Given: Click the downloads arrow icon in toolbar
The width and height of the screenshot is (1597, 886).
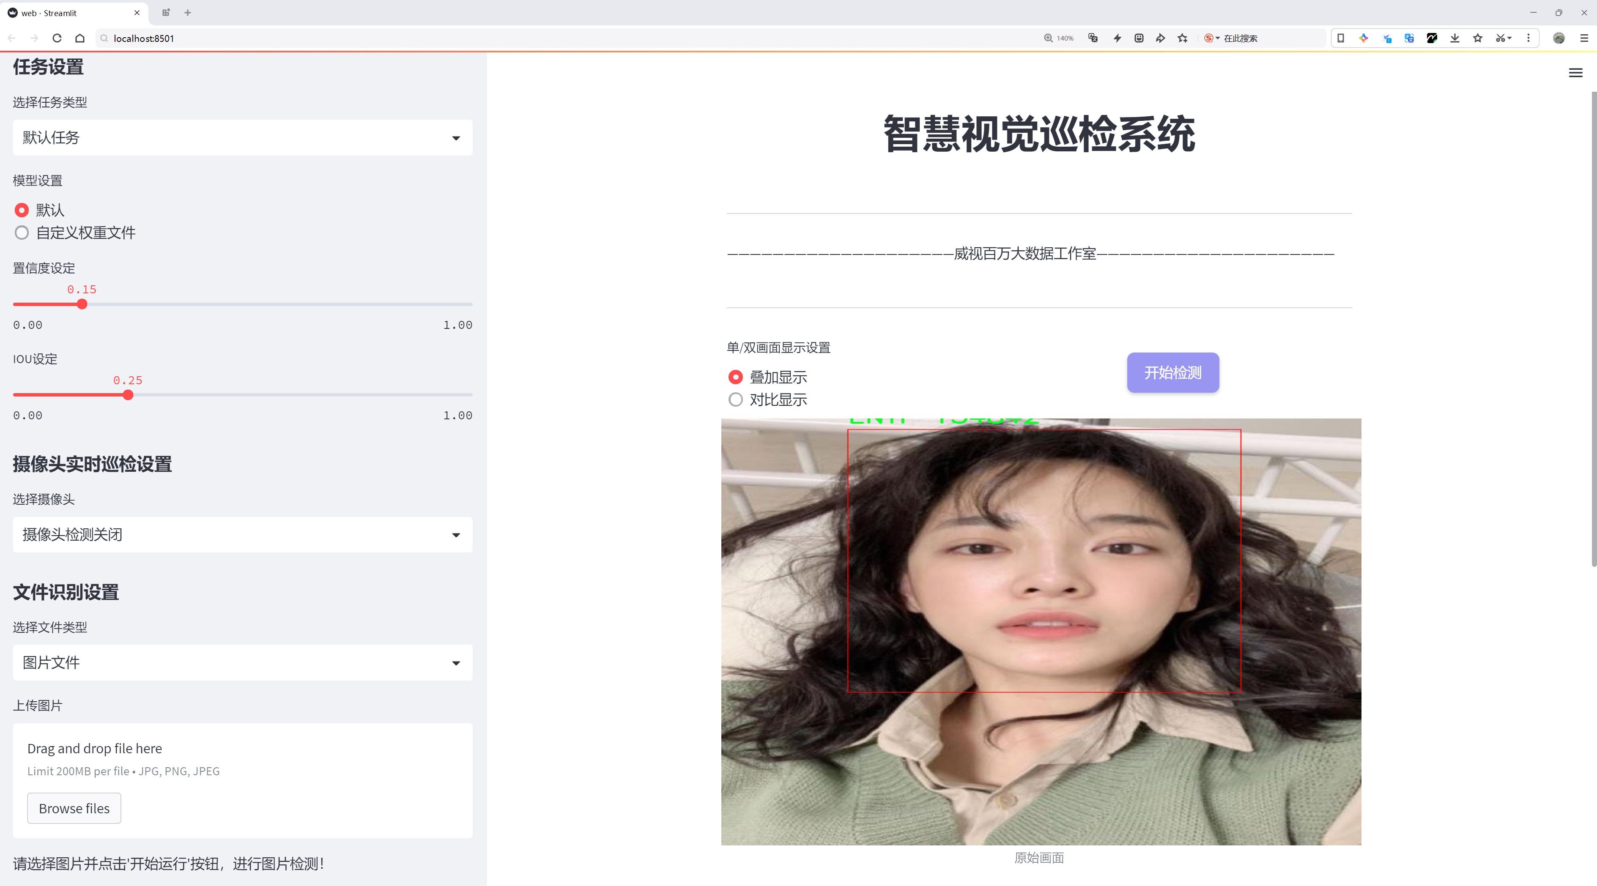Looking at the screenshot, I should point(1455,38).
